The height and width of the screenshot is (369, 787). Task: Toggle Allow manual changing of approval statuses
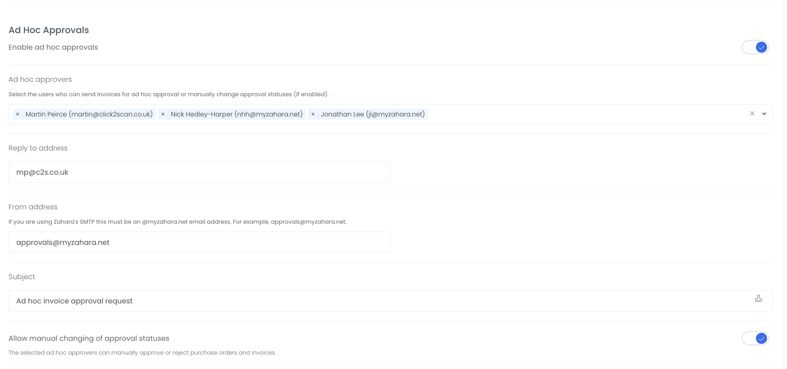tap(755, 338)
